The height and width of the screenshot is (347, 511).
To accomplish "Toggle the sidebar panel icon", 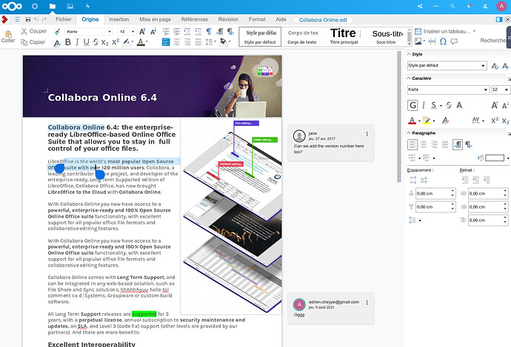I will pos(499,19).
